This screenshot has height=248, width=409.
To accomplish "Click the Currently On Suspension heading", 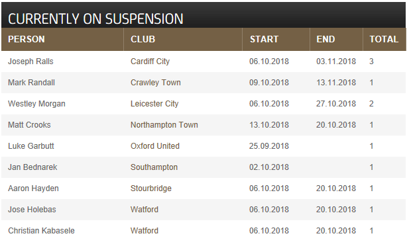I will (95, 19).
